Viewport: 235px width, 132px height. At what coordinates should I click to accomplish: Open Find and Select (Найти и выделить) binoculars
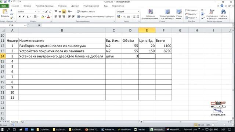(x=223, y=14)
